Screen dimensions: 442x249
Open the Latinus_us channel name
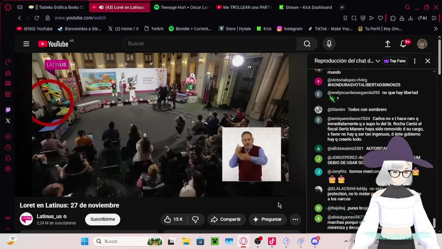[49, 216]
